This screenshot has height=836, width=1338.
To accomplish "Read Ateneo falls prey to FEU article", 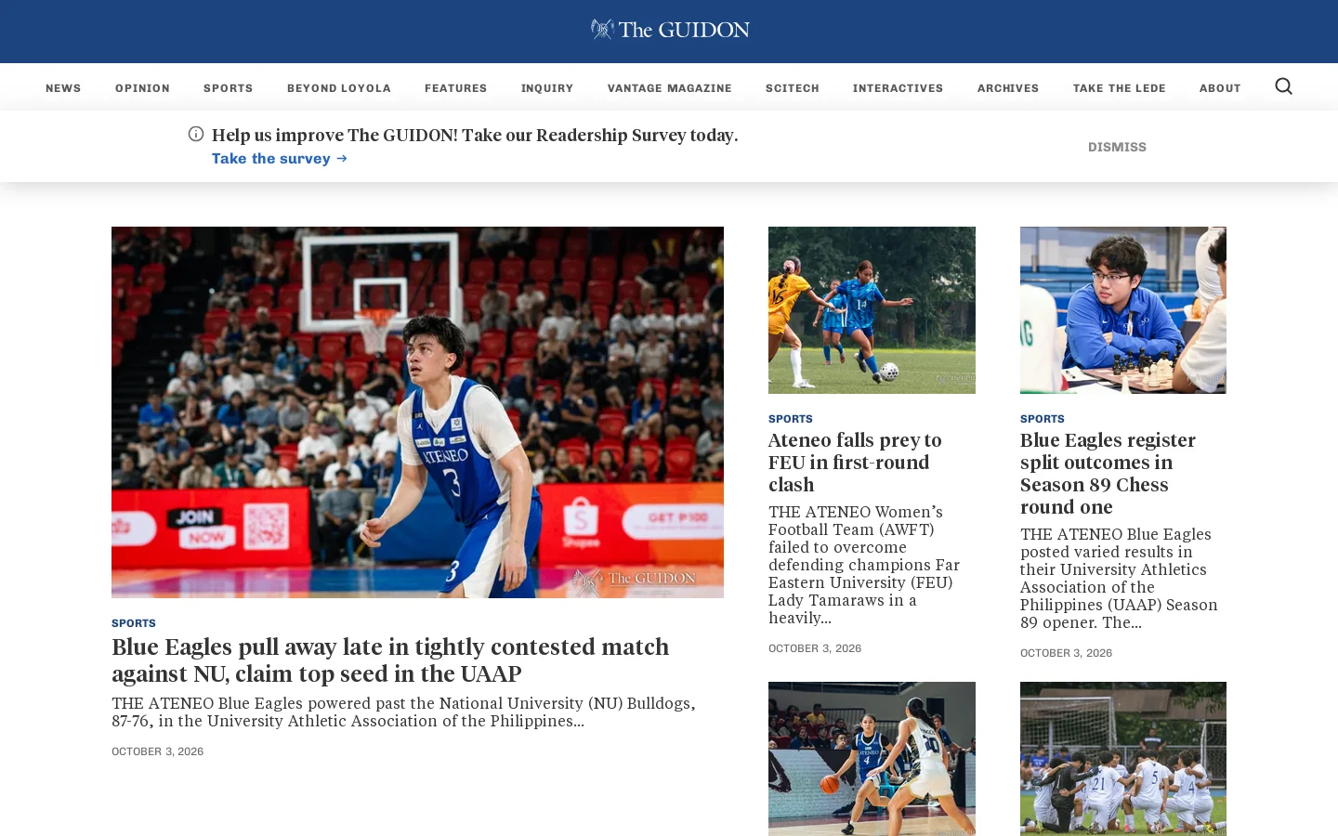I will [855, 463].
